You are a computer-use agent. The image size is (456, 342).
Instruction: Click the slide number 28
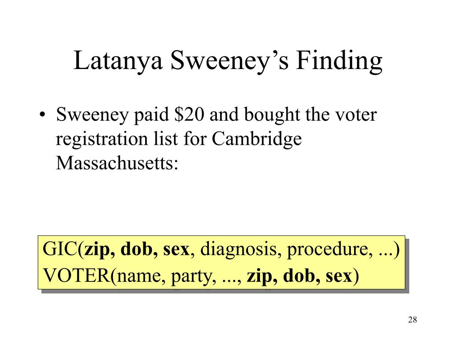(x=412, y=320)
